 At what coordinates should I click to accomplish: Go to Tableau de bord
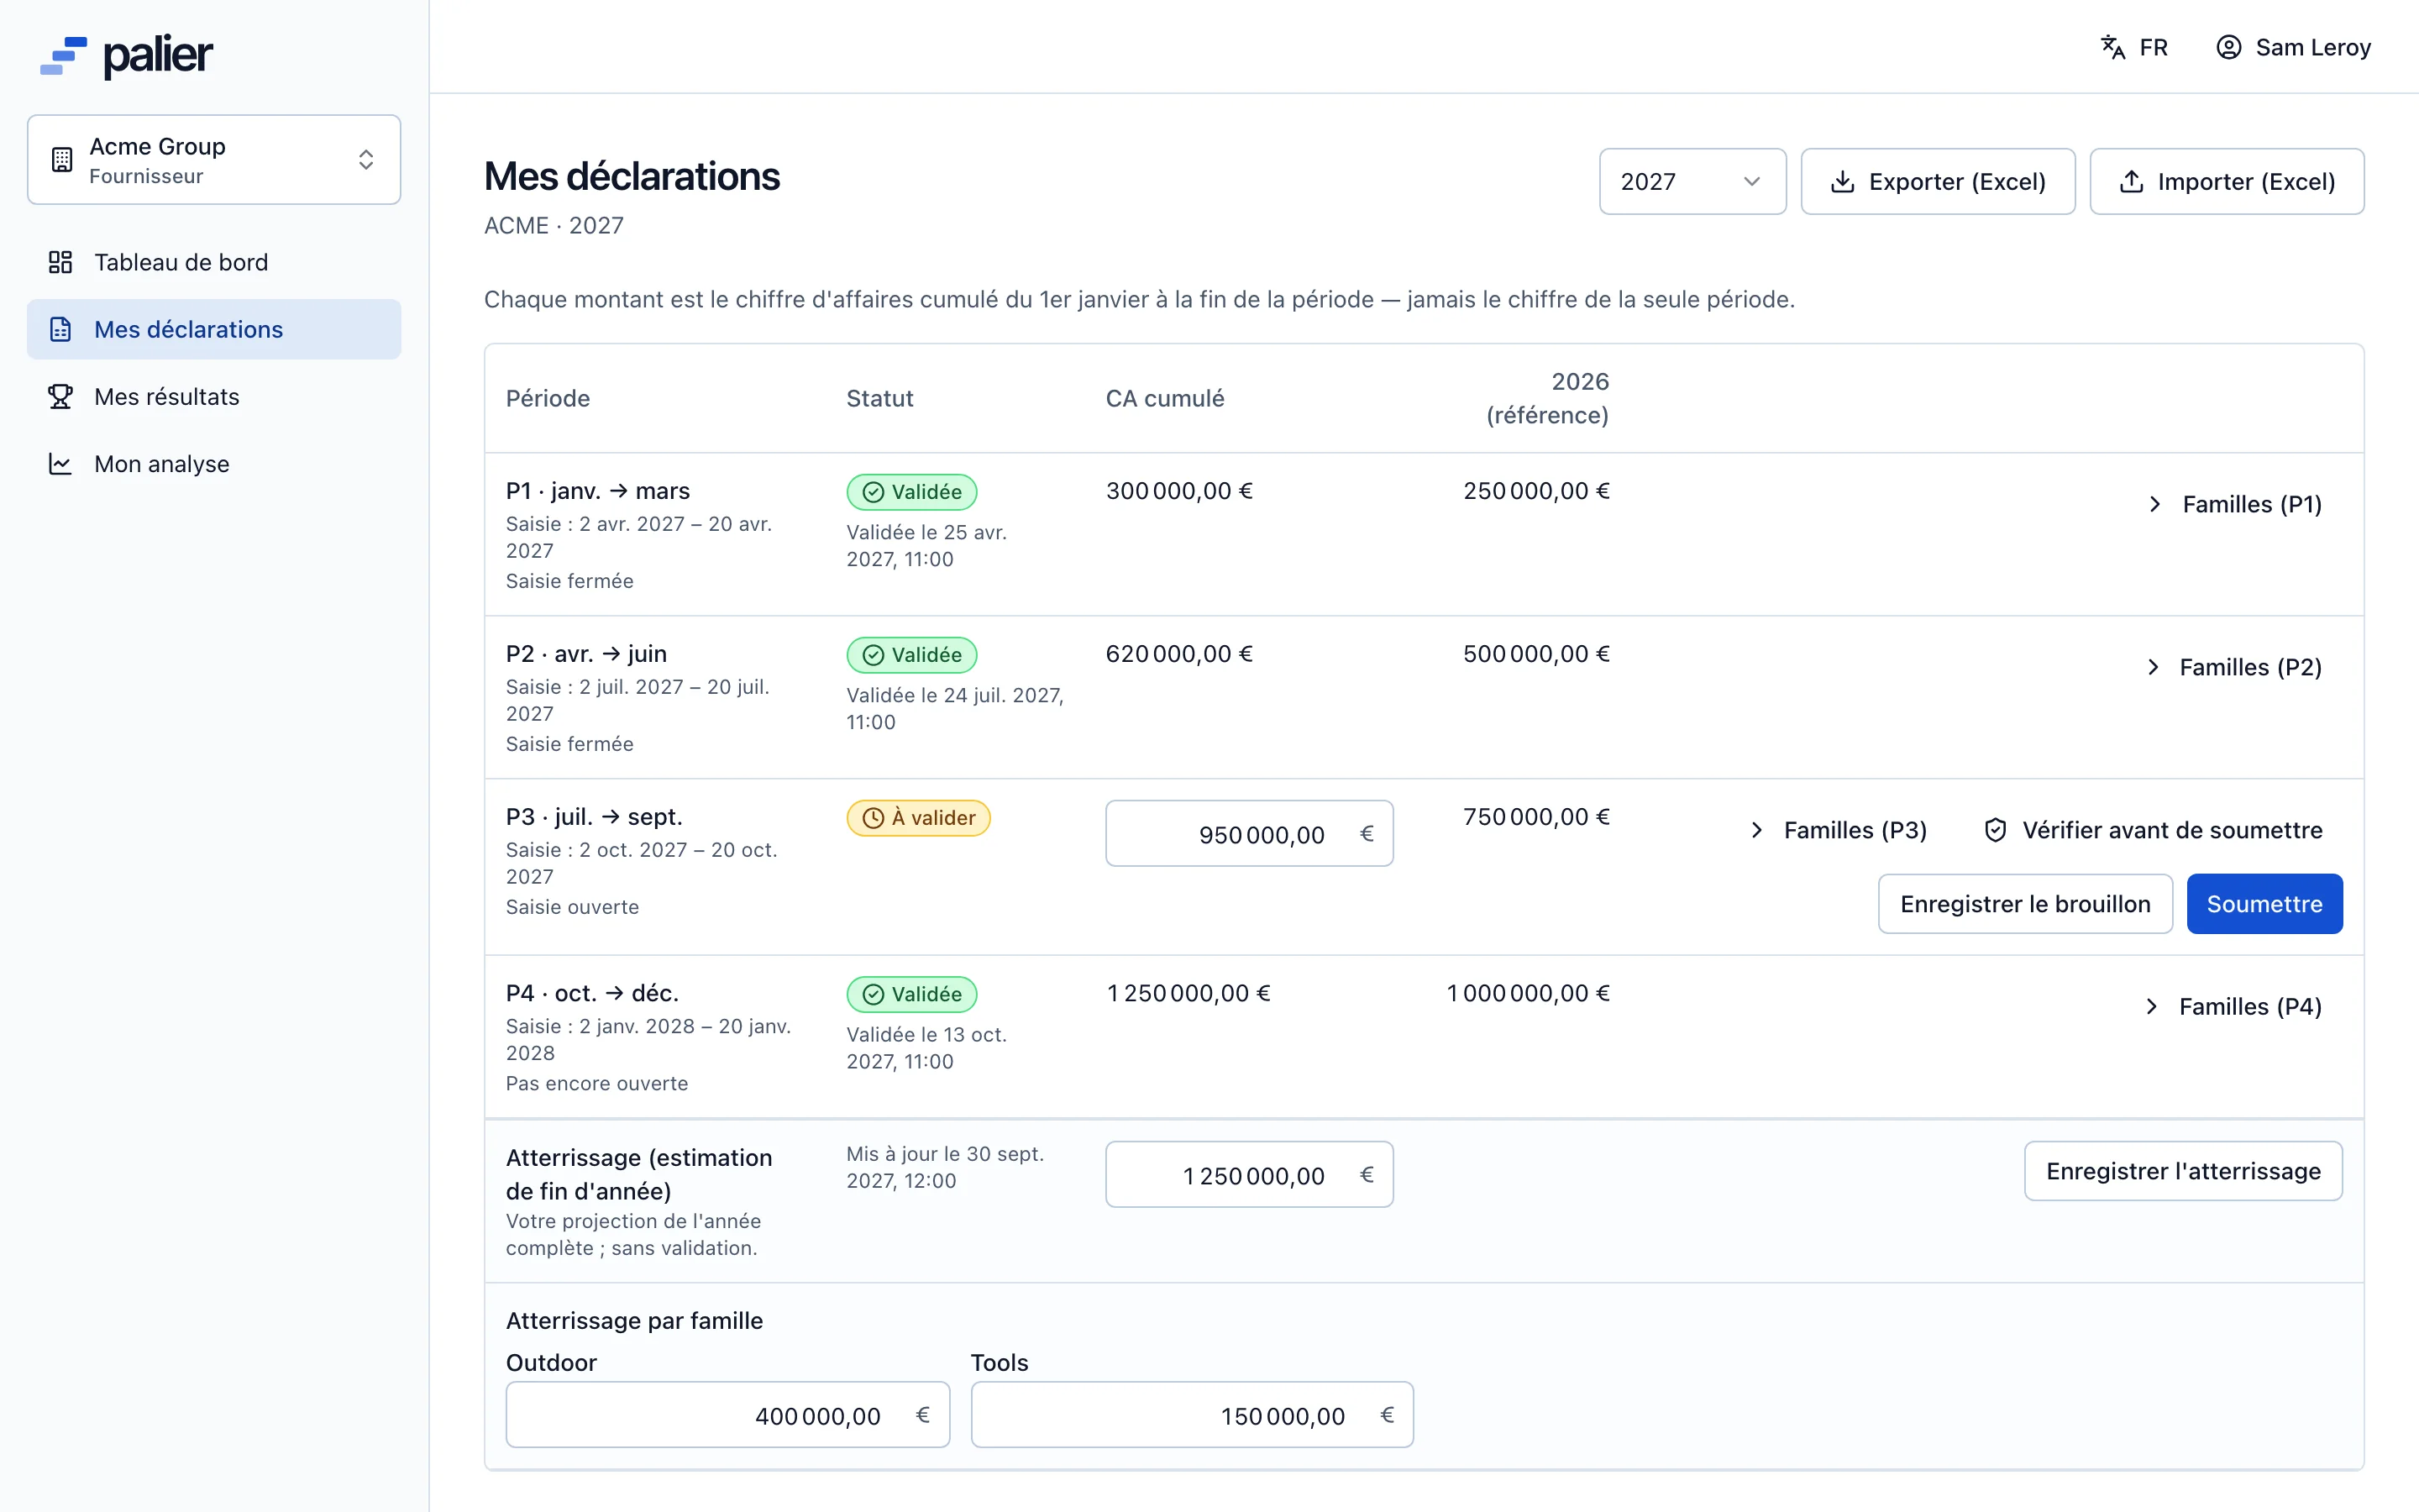[x=214, y=262]
